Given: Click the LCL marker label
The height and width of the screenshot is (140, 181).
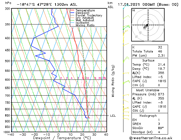Looking at the screenshot, I should click(x=113, y=116).
